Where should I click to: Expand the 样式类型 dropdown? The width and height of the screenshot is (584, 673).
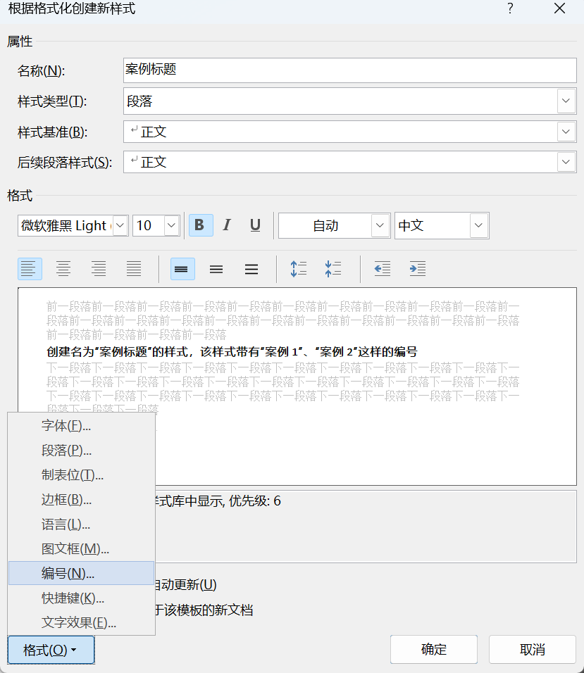pyautogui.click(x=566, y=101)
